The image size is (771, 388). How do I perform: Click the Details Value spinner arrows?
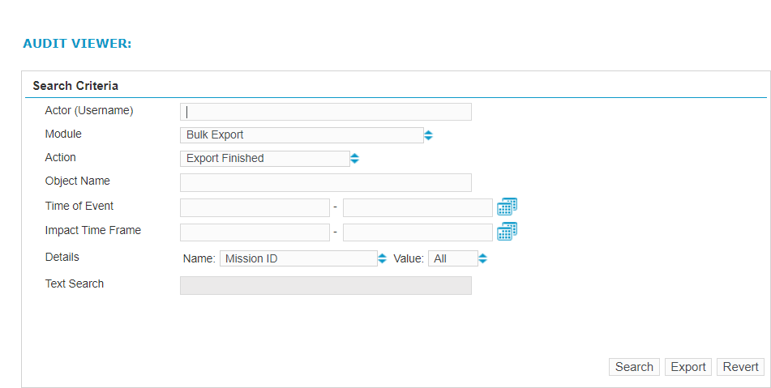483,259
